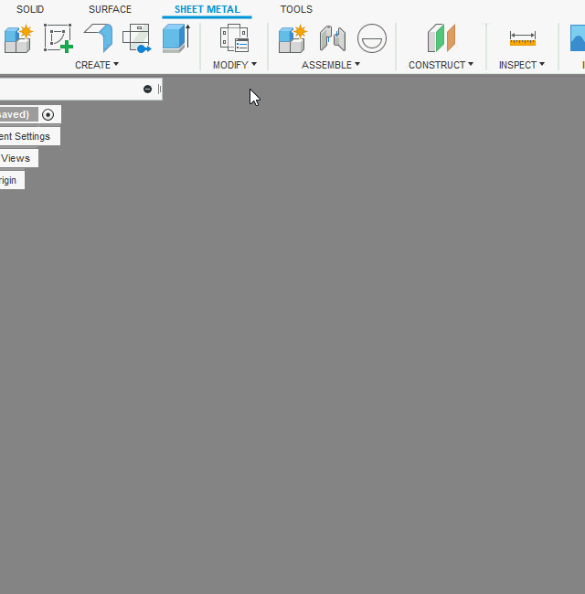This screenshot has width=585, height=594.
Task: Select the Extrude tool icon
Action: tap(175, 38)
